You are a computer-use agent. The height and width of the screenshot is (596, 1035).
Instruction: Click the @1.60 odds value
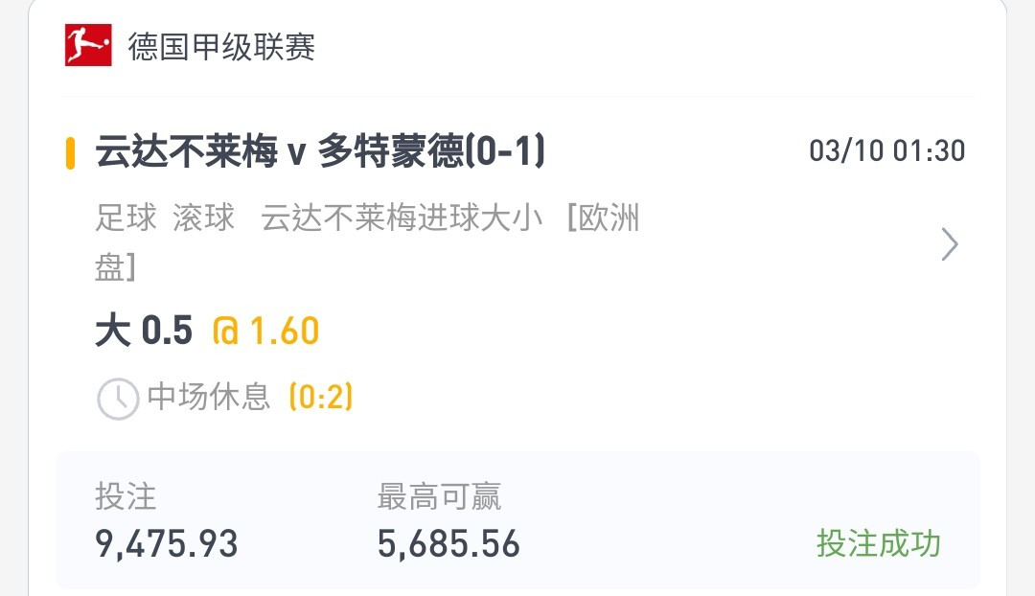pos(265,331)
